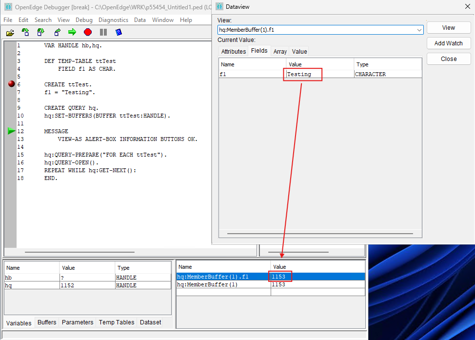The image size is (475, 340).
Task: Select watch row hq:MemberBuffer(1).f1
Action: pyautogui.click(x=271, y=277)
